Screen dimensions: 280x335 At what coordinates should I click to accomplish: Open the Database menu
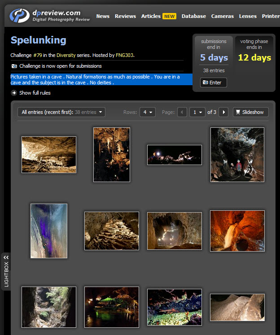click(x=194, y=16)
